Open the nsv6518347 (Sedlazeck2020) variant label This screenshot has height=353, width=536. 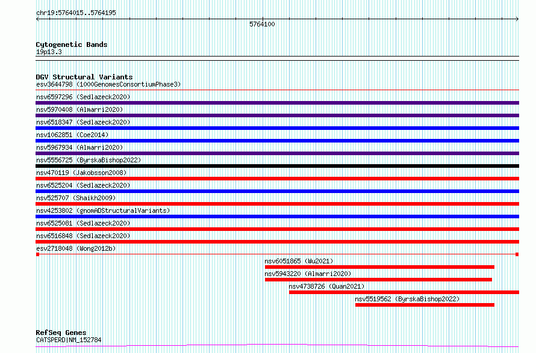tap(83, 122)
